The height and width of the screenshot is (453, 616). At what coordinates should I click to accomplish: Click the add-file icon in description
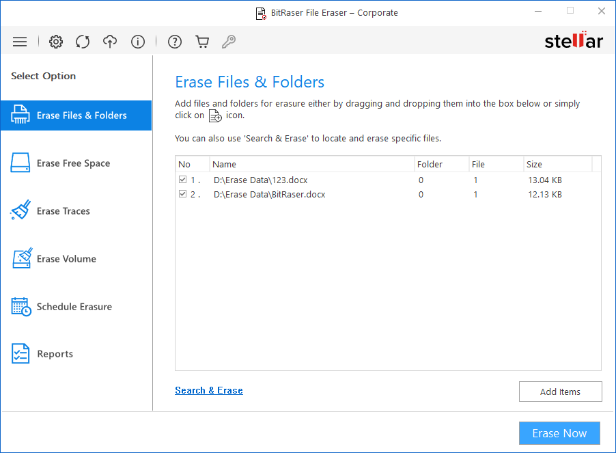pyautogui.click(x=215, y=116)
